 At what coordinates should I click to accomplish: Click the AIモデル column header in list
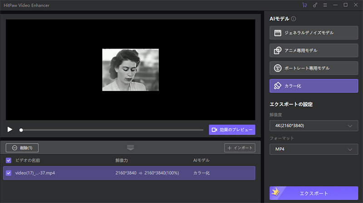tap(201, 160)
